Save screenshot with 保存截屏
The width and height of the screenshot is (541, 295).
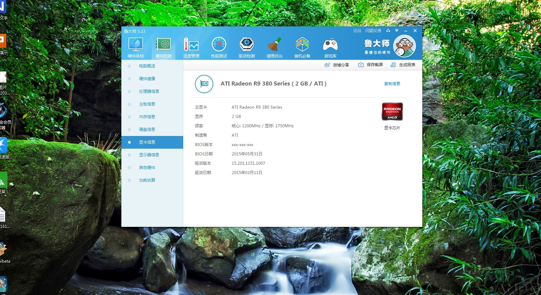(x=370, y=65)
